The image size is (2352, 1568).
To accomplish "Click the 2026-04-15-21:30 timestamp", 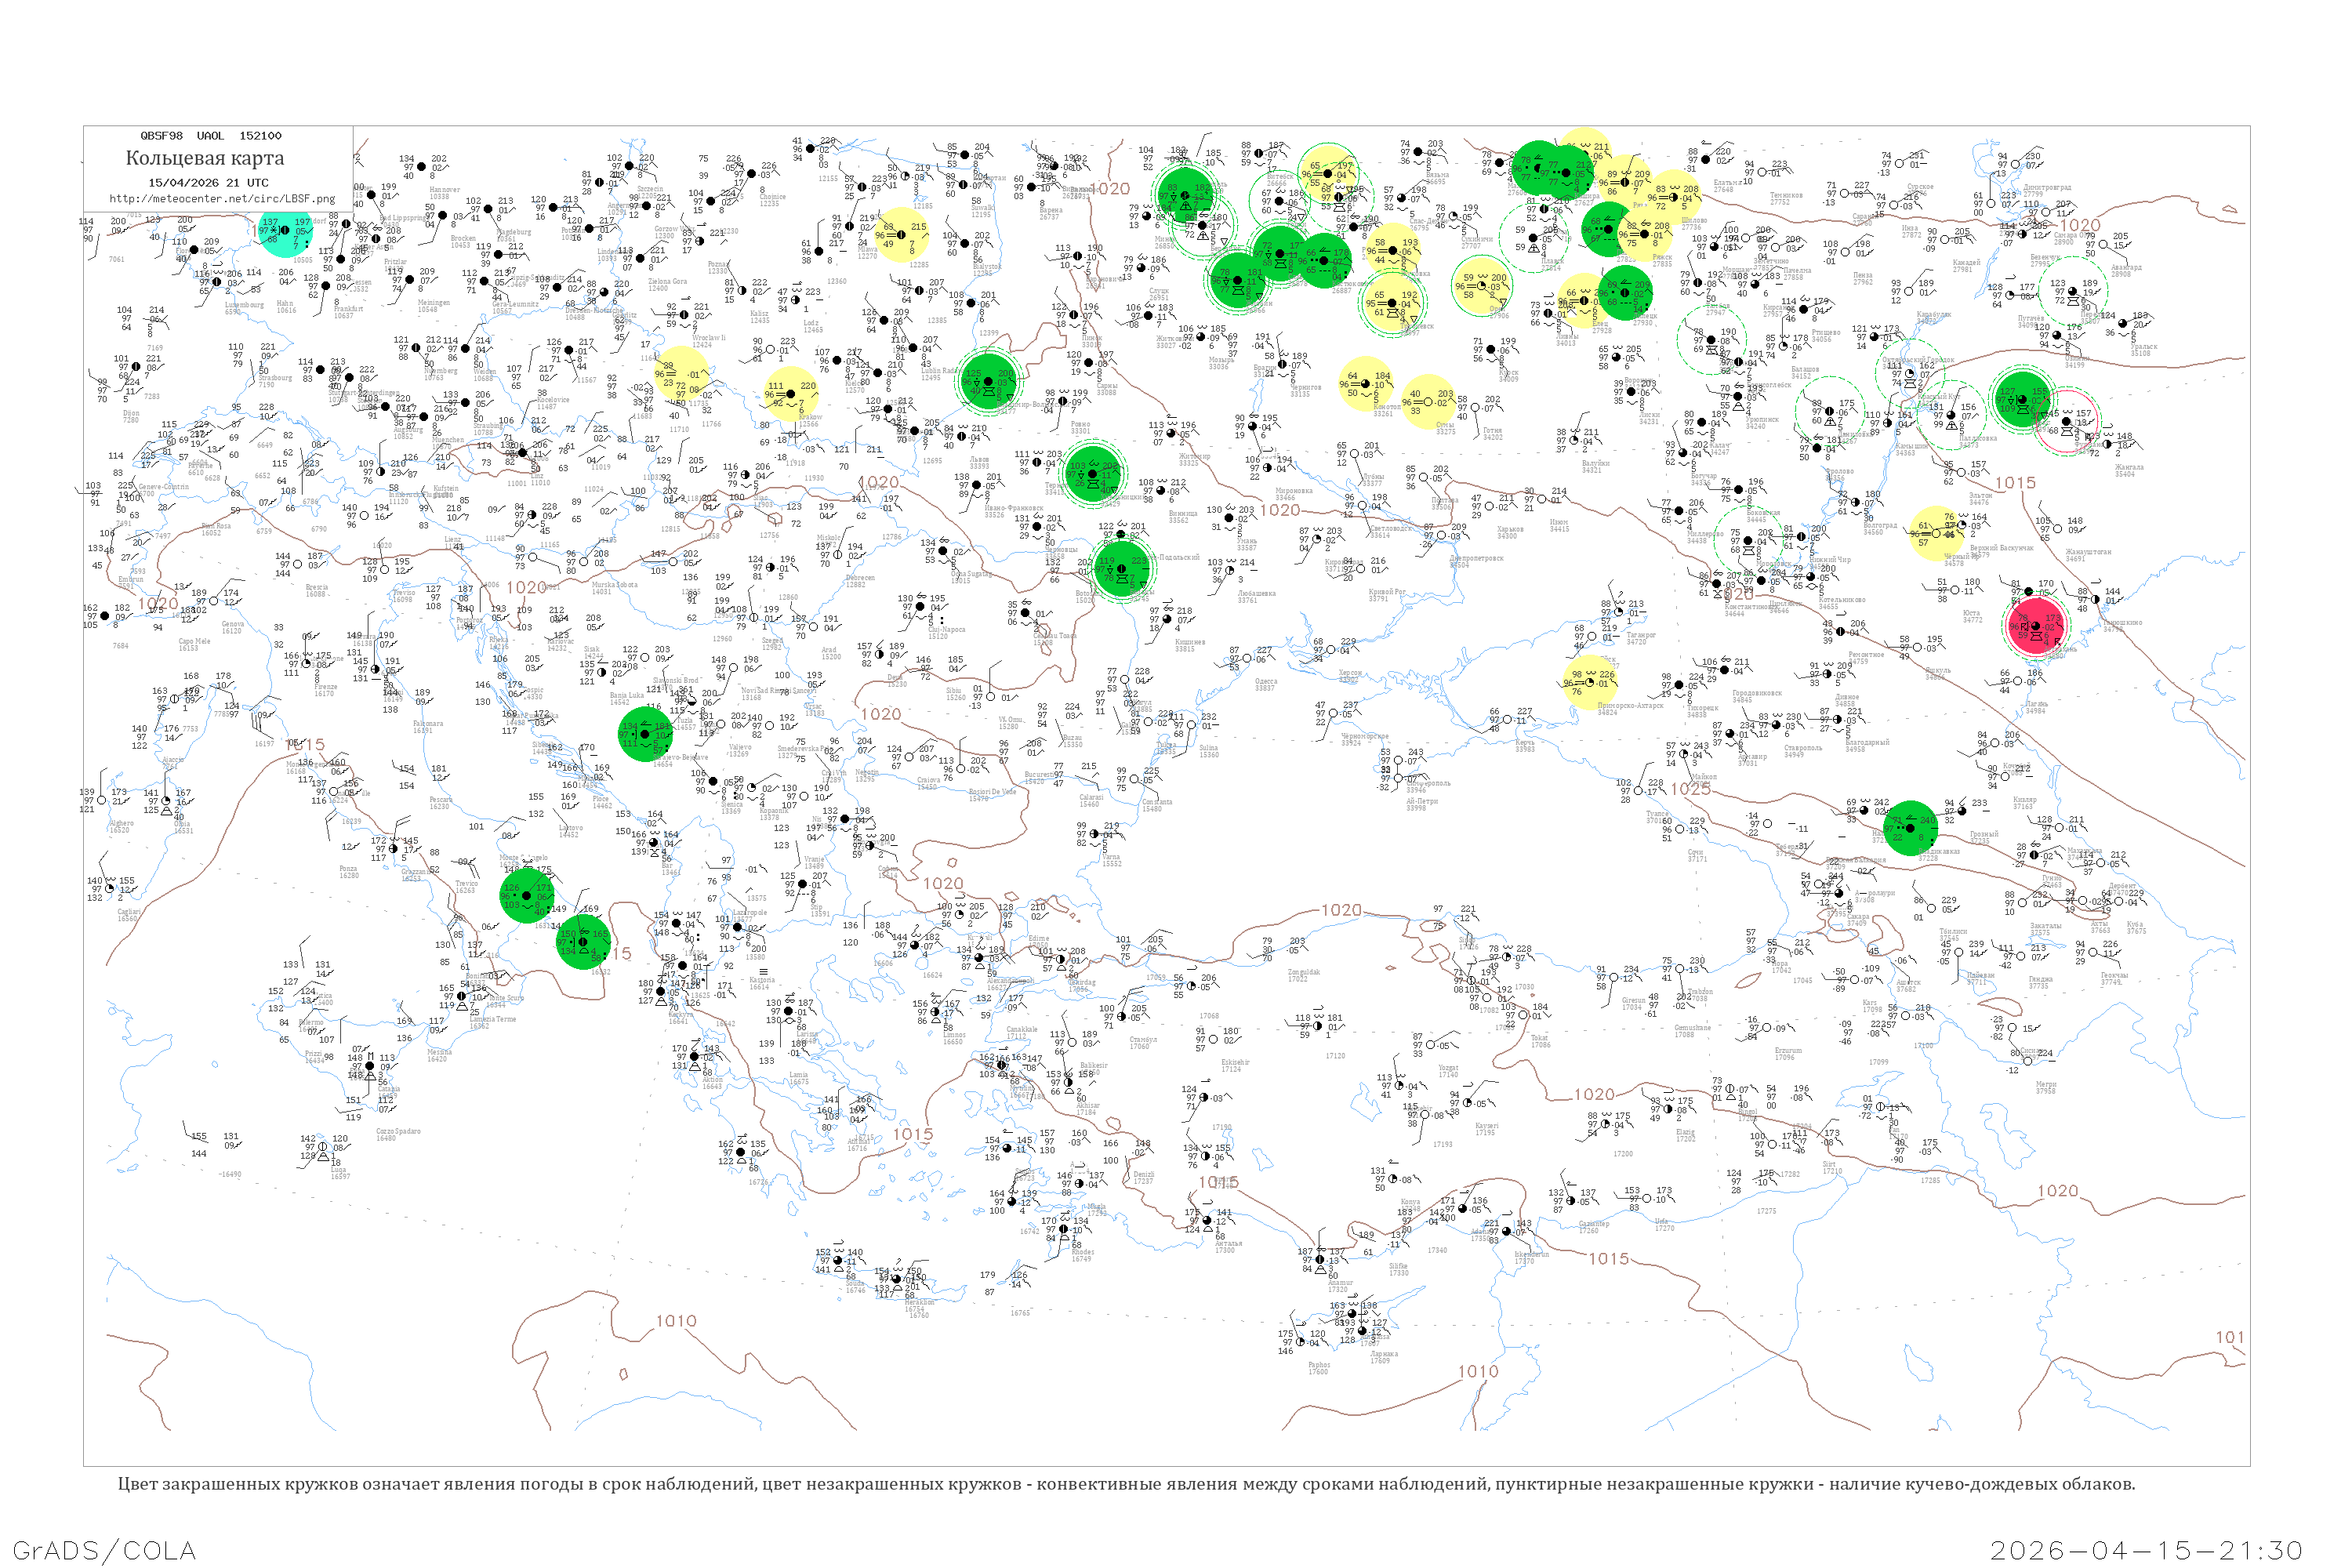I will 2146,1550.
